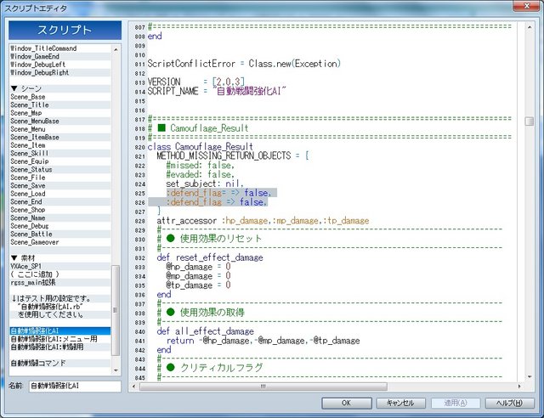This screenshot has height=418, width=544.
Task: Click @hp_damage = 0 line
Action: click(x=198, y=267)
